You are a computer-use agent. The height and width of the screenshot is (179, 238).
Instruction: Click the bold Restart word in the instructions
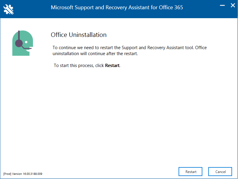[x=112, y=66]
